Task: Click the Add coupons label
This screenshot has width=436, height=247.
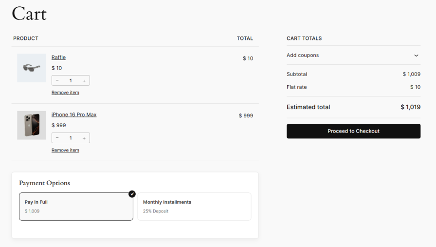Action: (x=303, y=55)
